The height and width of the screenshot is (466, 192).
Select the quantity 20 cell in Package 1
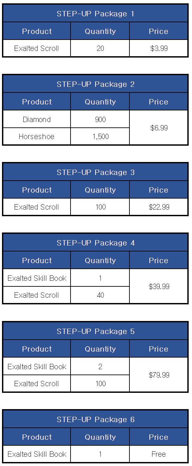100,48
